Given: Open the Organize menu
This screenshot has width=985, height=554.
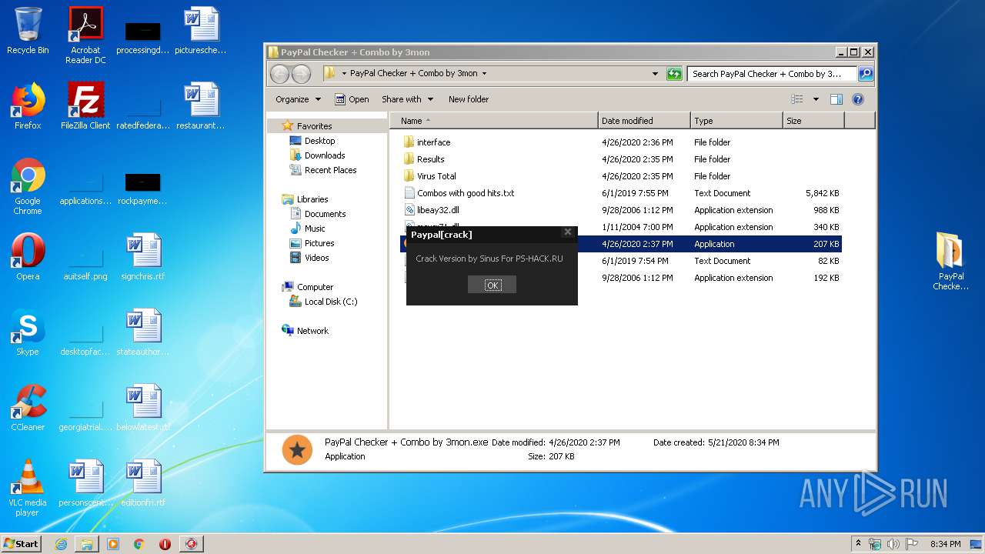Looking at the screenshot, I should coord(298,99).
